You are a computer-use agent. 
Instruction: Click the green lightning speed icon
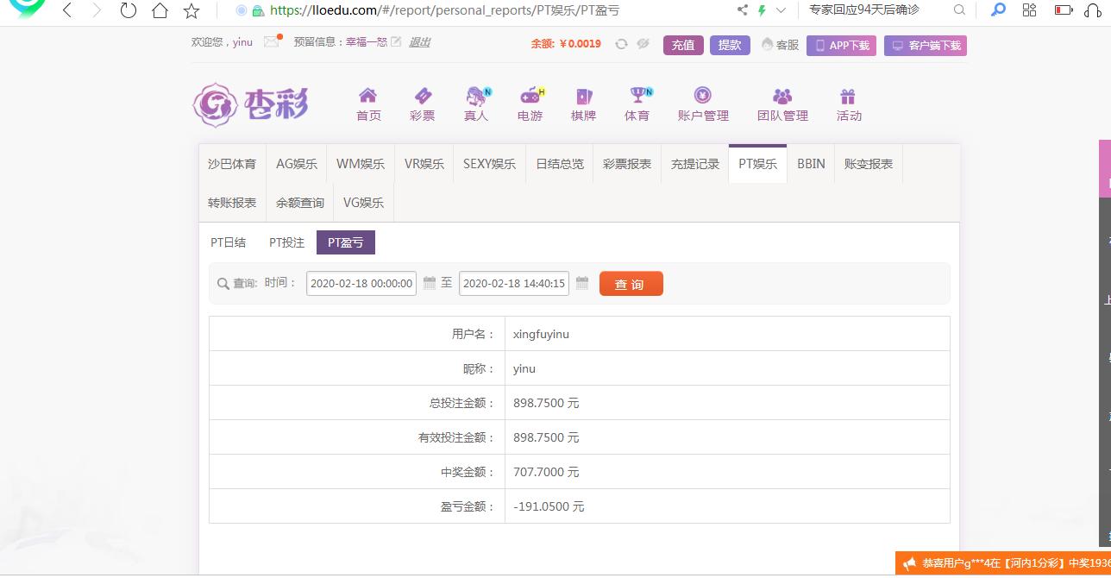pyautogui.click(x=762, y=10)
